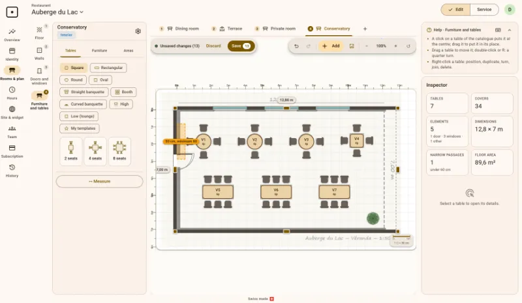Add a 4 seats table preset
This screenshot has height=303, width=522.
pos(95,151)
